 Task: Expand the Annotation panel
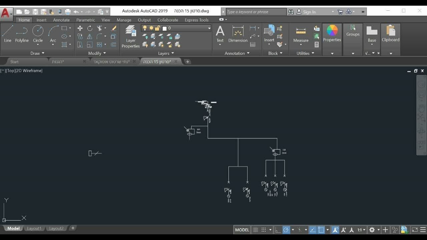[x=237, y=53]
